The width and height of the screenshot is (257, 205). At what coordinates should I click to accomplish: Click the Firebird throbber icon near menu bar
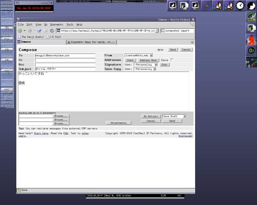coord(192,24)
